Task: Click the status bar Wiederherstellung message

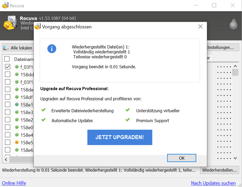Action: click(99, 170)
